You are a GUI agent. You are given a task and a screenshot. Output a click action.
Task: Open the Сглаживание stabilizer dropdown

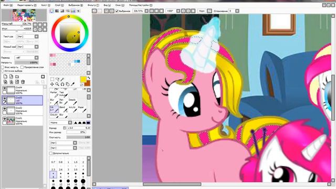pos(237,11)
